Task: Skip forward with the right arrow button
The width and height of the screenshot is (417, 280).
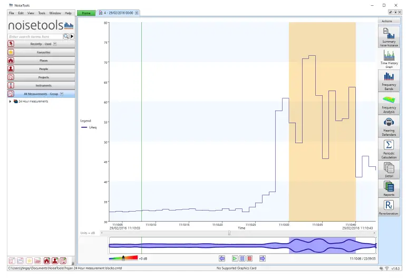Action: click(x=263, y=258)
